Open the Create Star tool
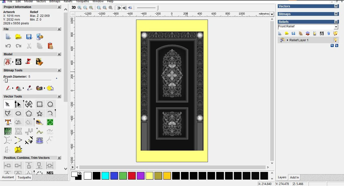This screenshot has width=344, height=186. tap(40, 113)
